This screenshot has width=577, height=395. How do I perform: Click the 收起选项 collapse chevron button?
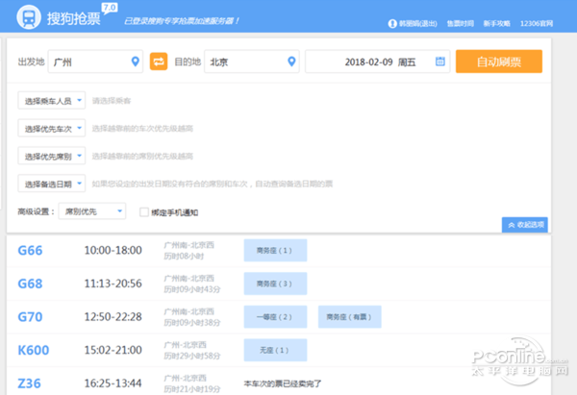[x=524, y=224]
